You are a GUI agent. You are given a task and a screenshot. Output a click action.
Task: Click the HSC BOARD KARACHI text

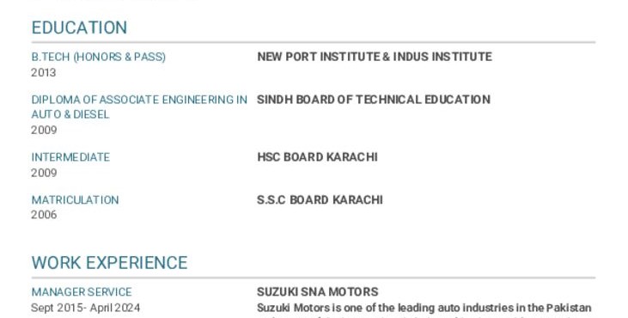click(317, 157)
